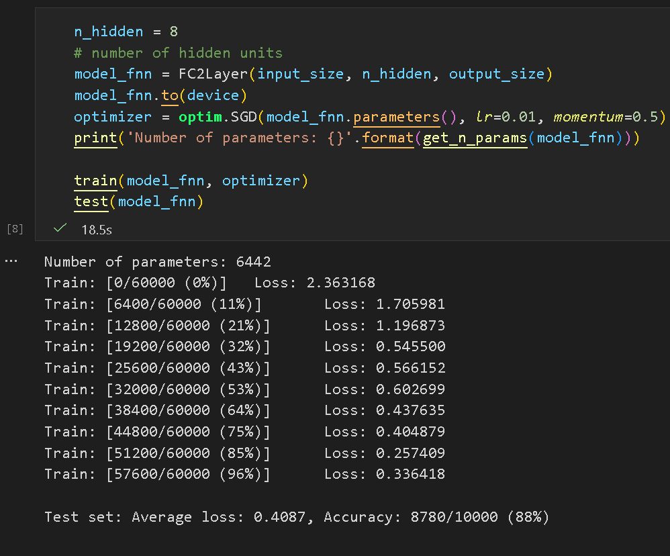Click the model_fnn.to(device) line
Viewport: 670px width, 556px height.
coord(160,95)
